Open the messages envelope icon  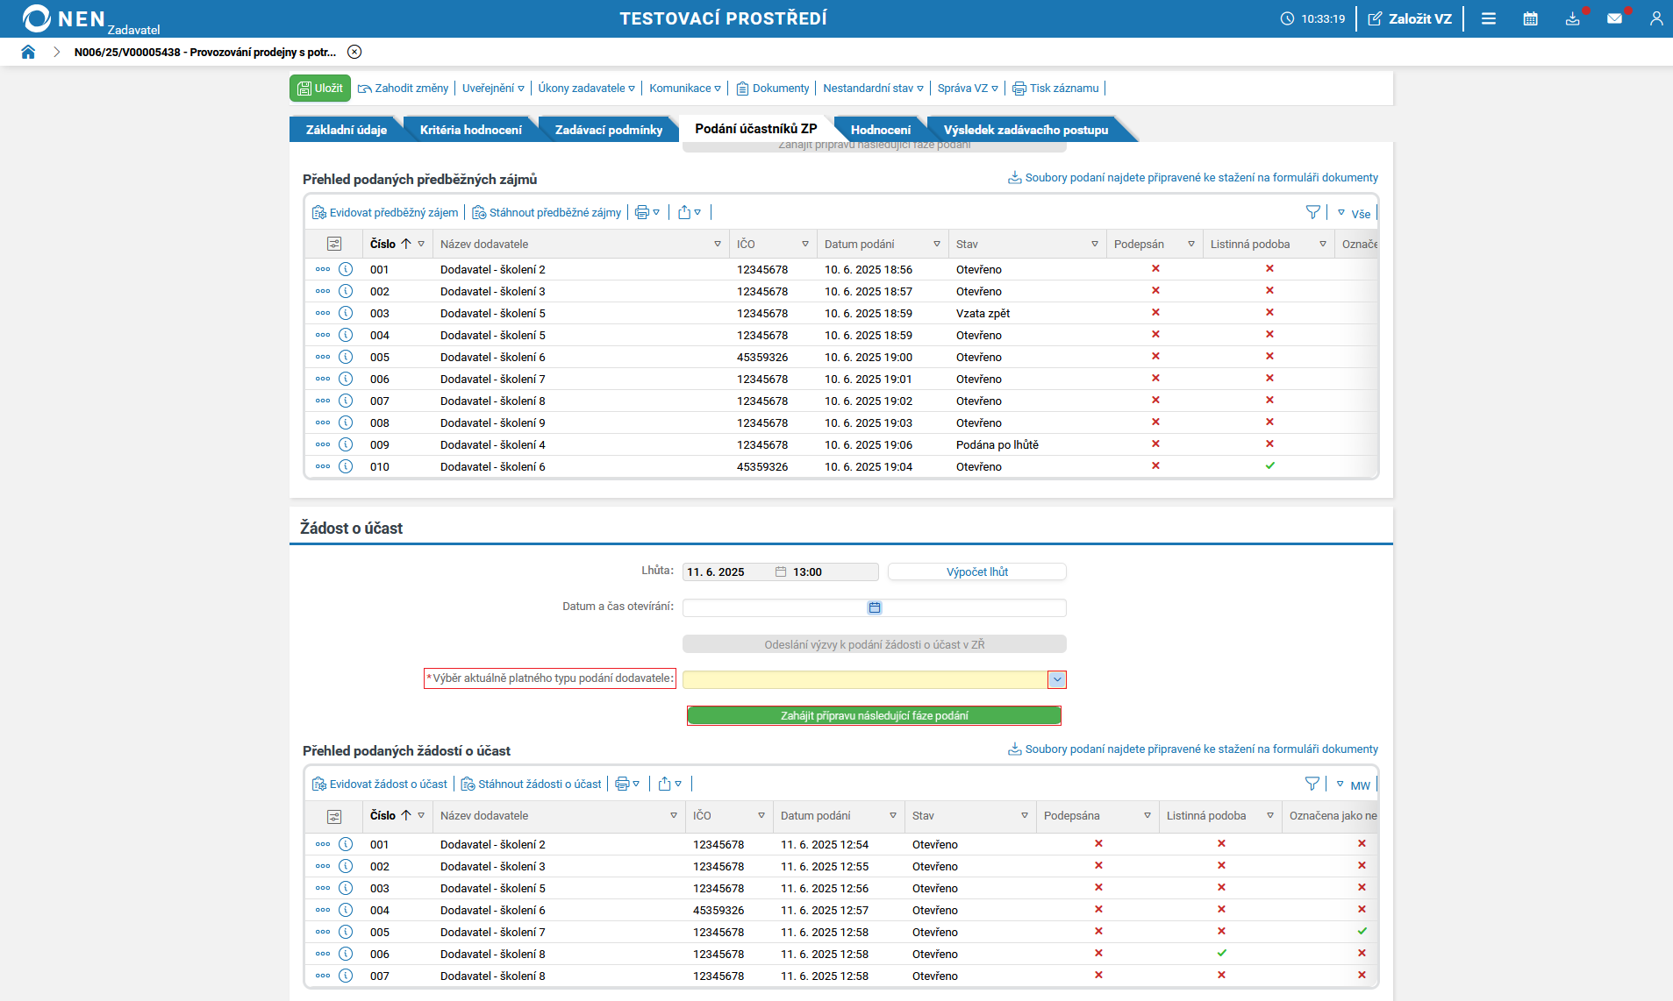[1614, 18]
